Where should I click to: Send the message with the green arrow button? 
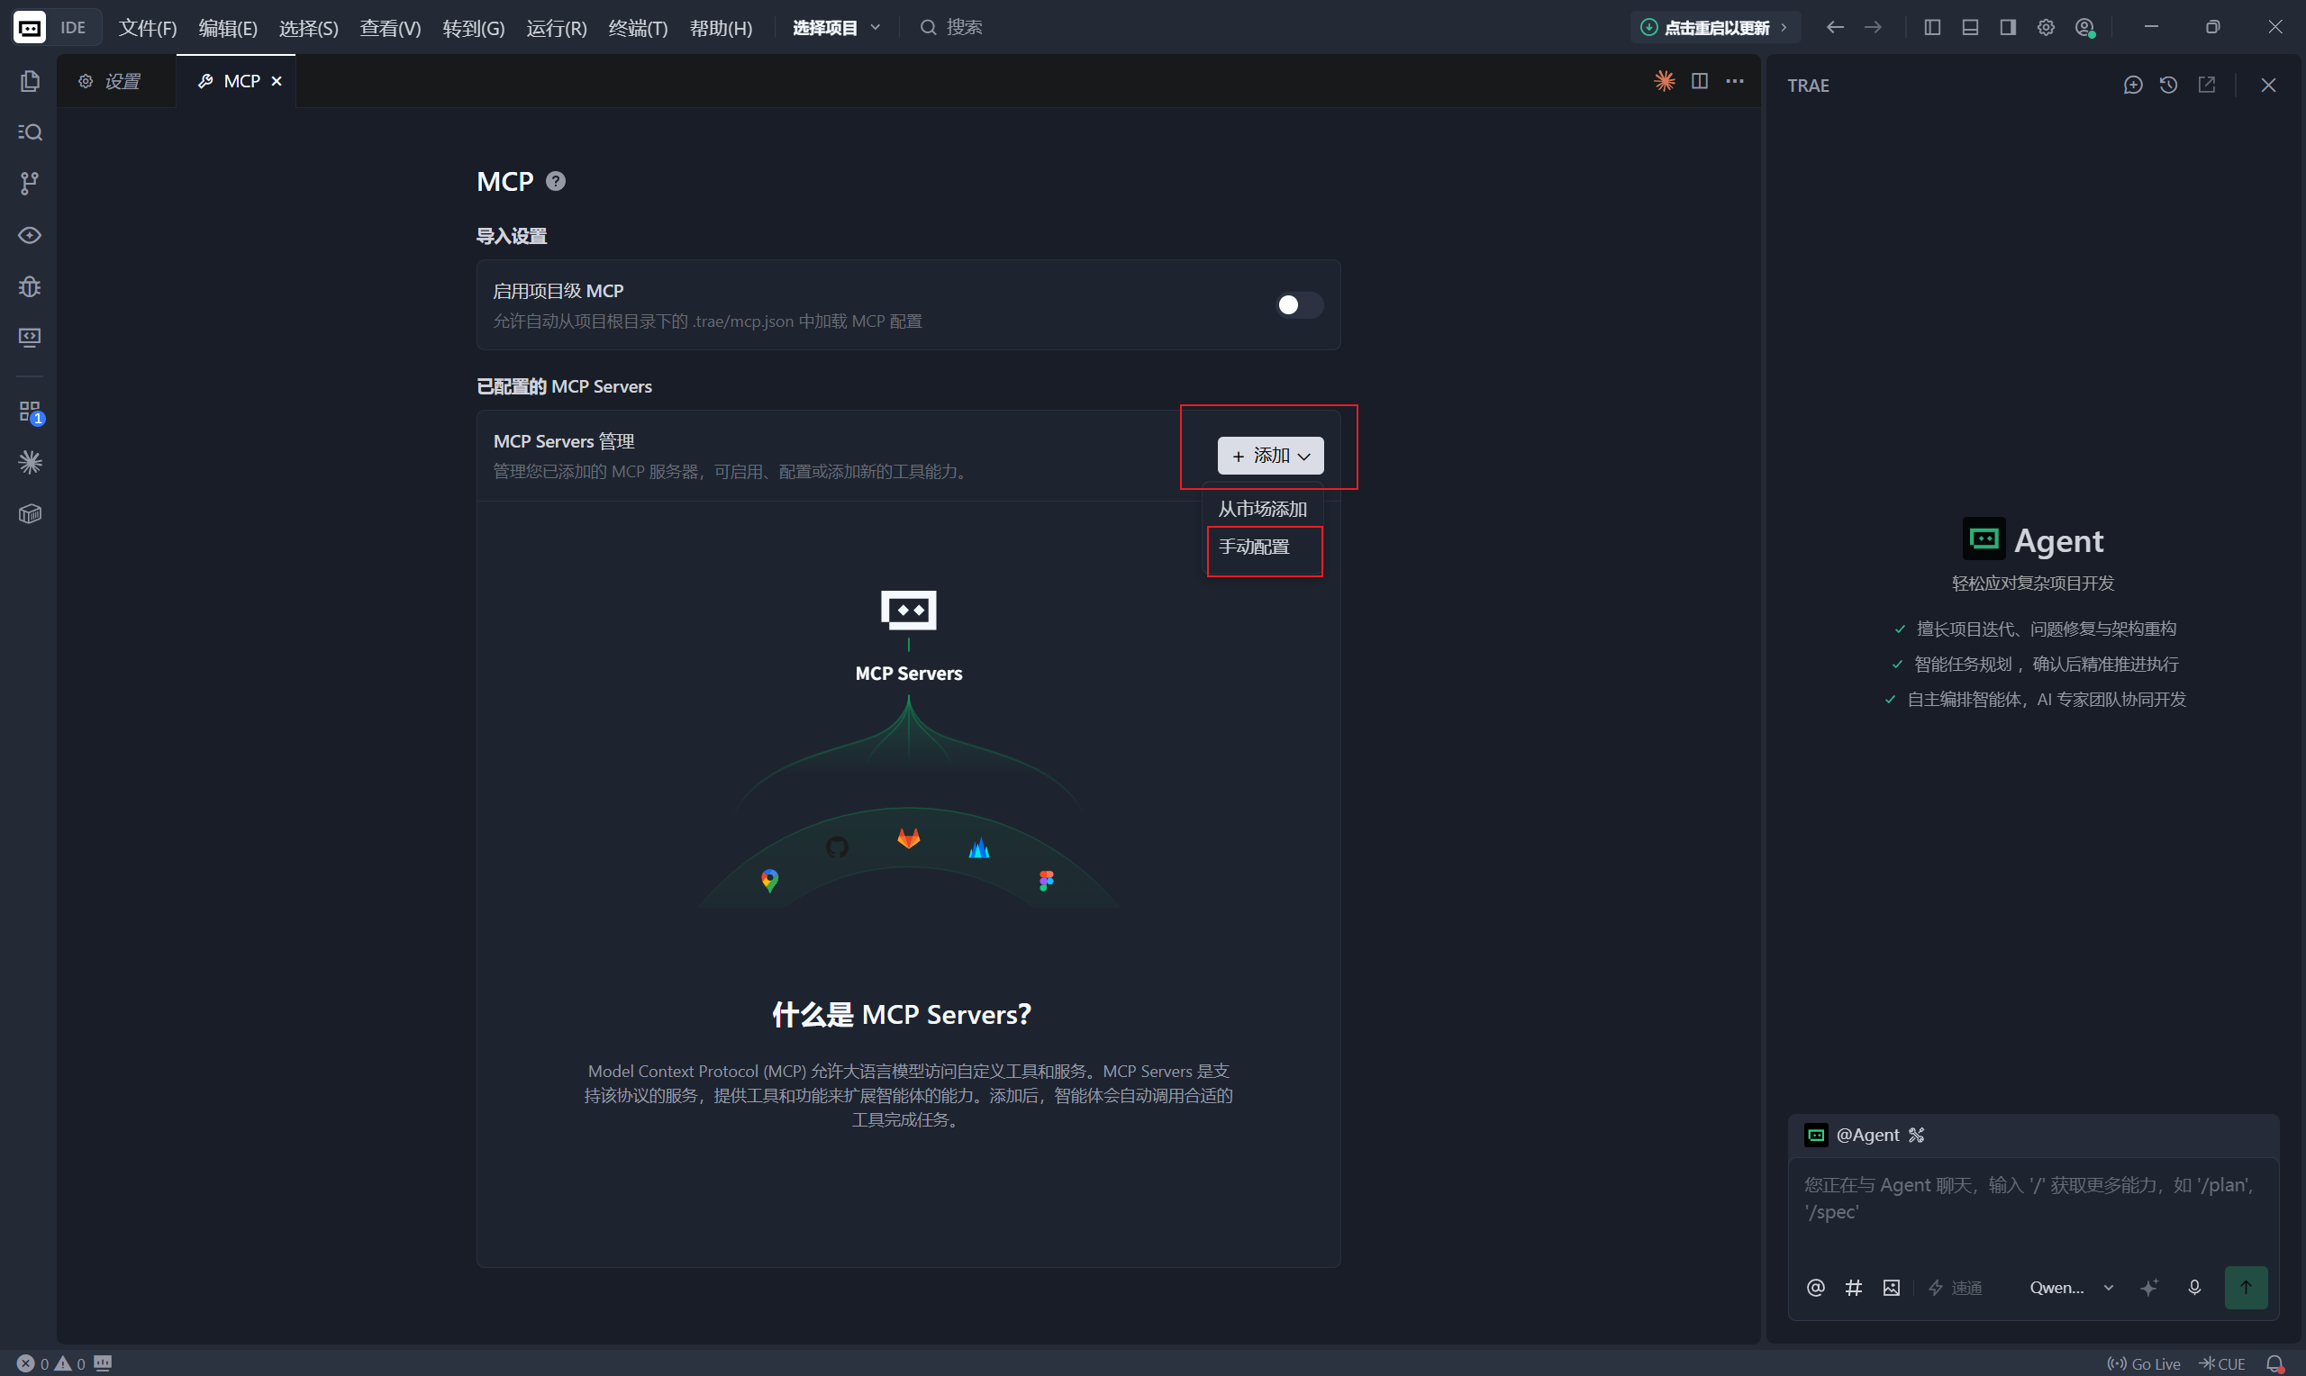pyautogui.click(x=2246, y=1287)
